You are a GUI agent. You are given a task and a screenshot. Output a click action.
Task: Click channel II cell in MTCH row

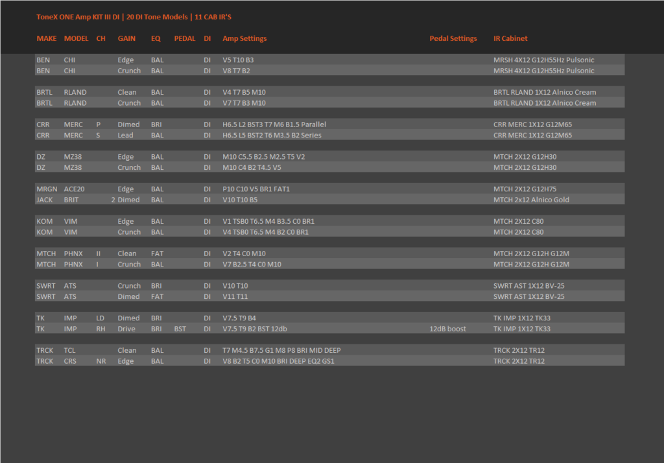click(99, 254)
